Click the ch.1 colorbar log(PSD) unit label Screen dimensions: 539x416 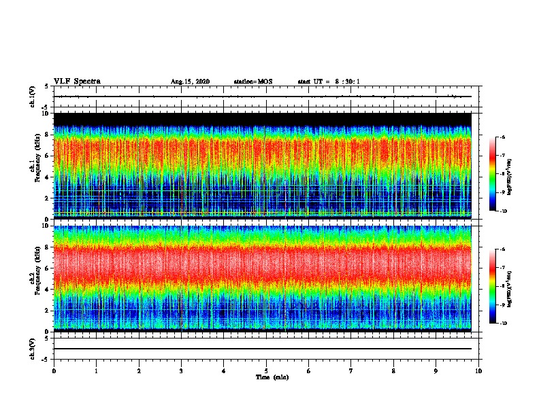point(510,177)
